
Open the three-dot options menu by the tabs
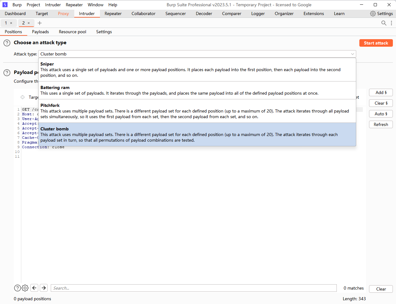(x=391, y=23)
